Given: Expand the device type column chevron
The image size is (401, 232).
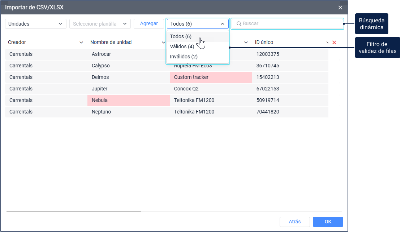Looking at the screenshot, I should pyautogui.click(x=246, y=42).
